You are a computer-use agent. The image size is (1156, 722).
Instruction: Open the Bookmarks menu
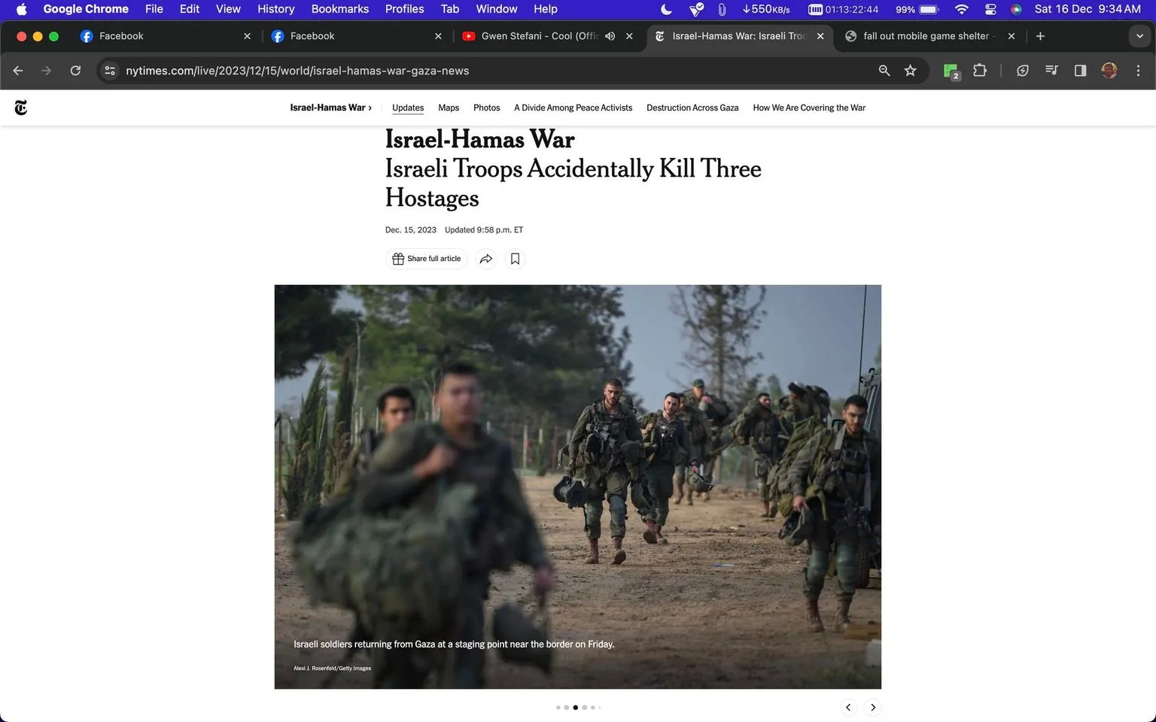click(339, 9)
